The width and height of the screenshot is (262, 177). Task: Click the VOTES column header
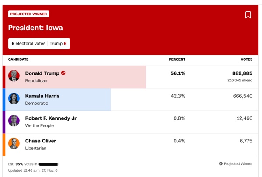click(x=247, y=59)
